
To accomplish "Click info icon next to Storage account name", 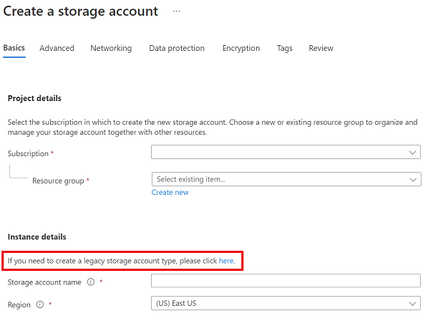I will (91, 282).
